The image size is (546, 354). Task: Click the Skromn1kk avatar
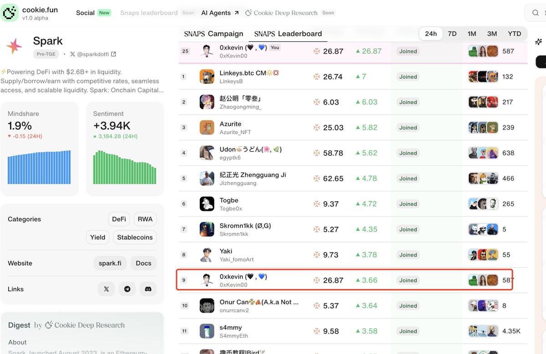207,229
